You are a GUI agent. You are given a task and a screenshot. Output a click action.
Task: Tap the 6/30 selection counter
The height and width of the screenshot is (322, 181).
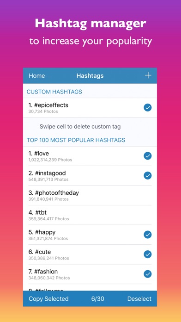tap(98, 298)
